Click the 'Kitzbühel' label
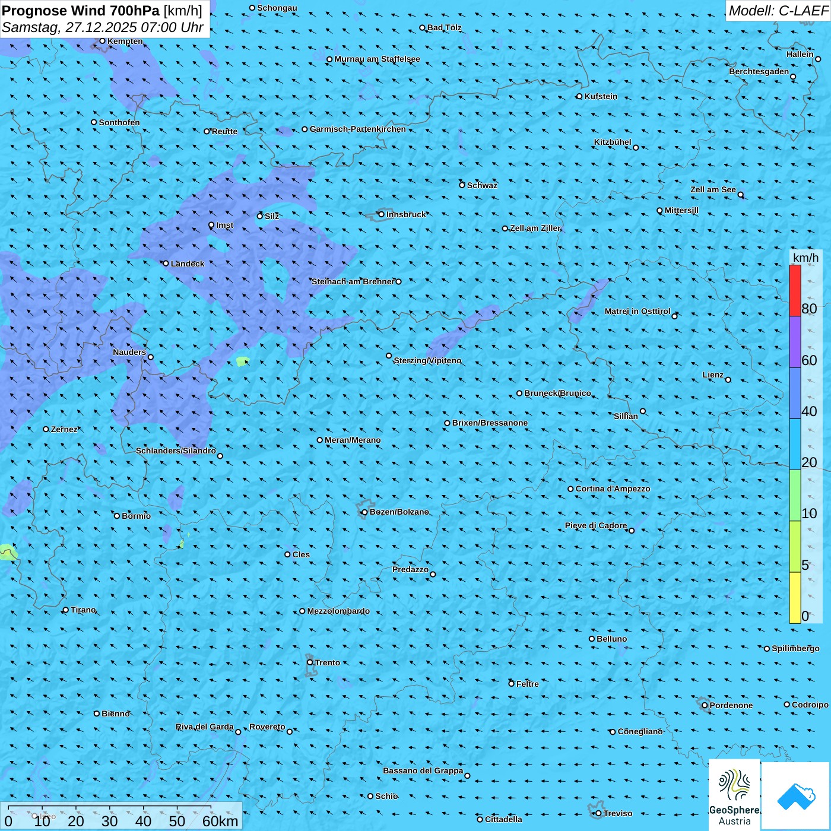831x831 pixels. coord(613,142)
